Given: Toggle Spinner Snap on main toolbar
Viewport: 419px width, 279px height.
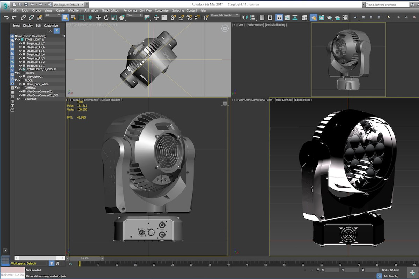Looking at the screenshot, I should coord(197,17).
